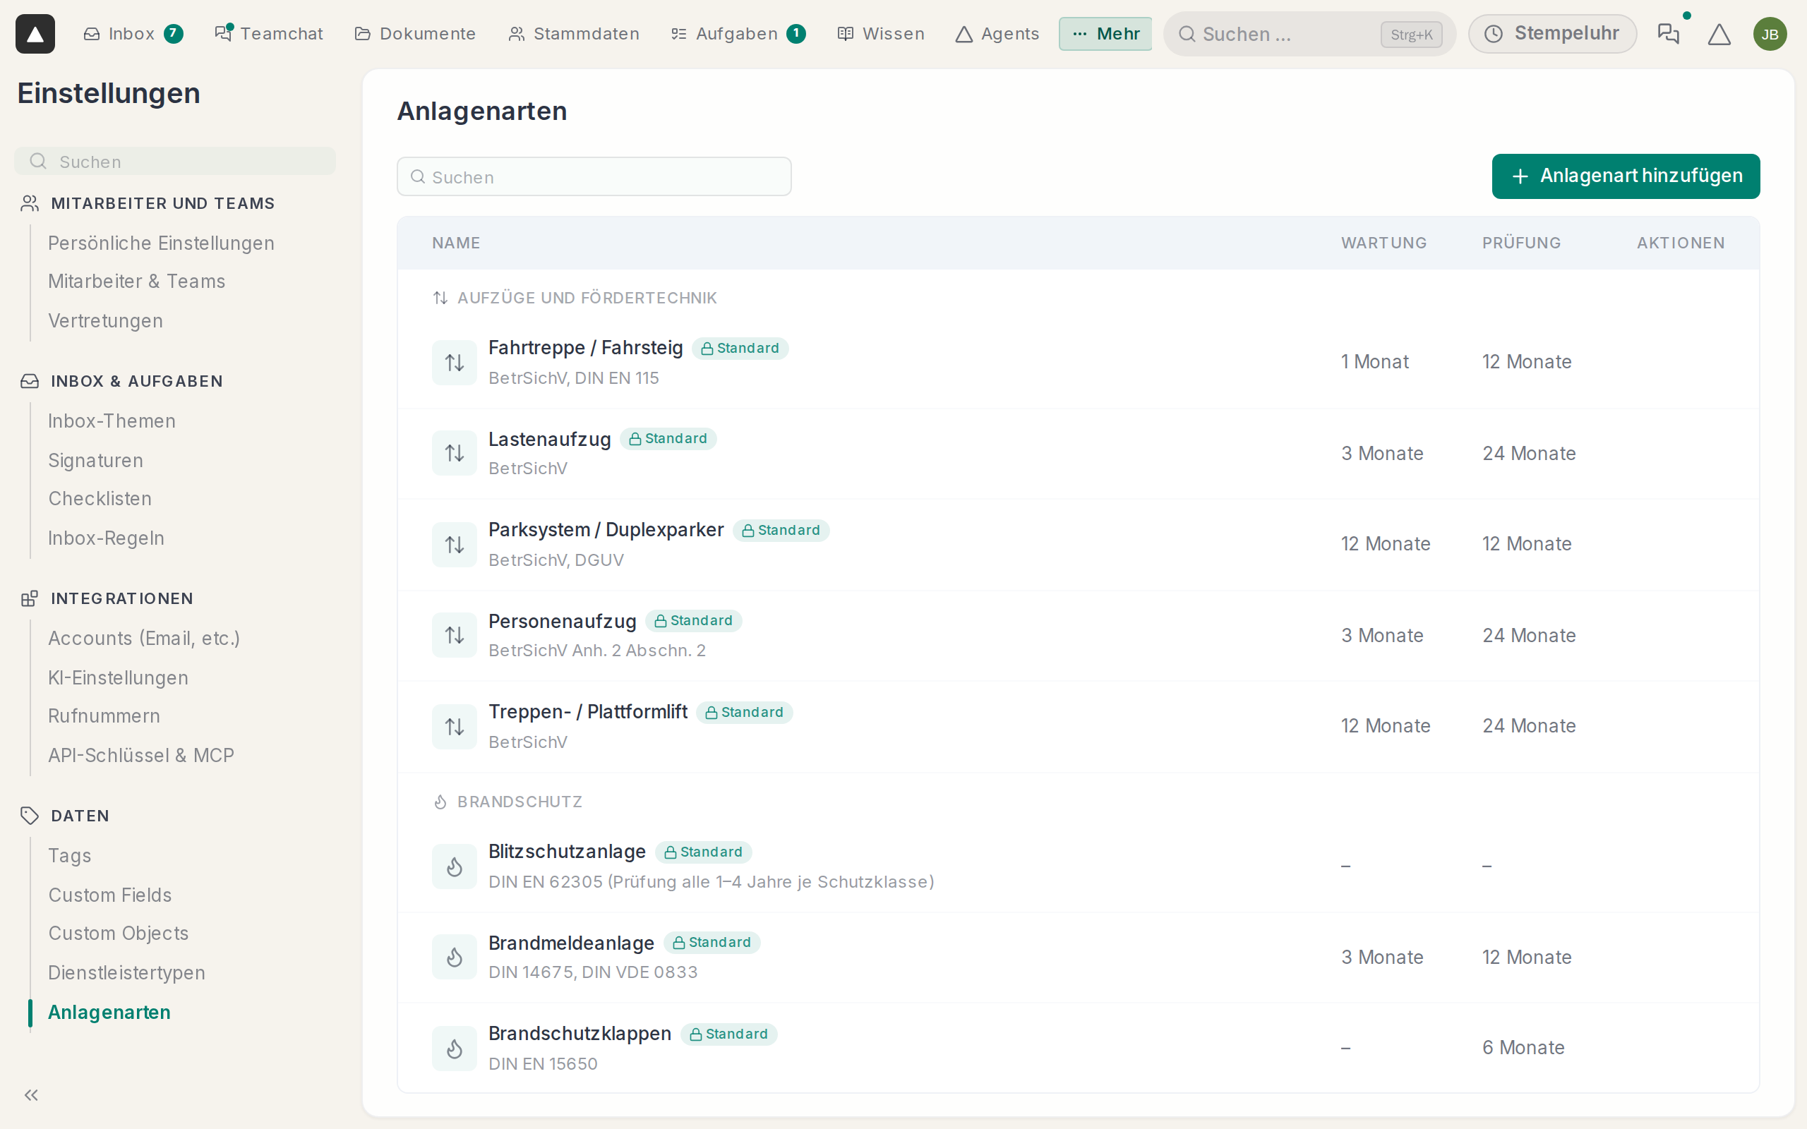Click the Brandmeldeanlage flame icon

(x=454, y=958)
